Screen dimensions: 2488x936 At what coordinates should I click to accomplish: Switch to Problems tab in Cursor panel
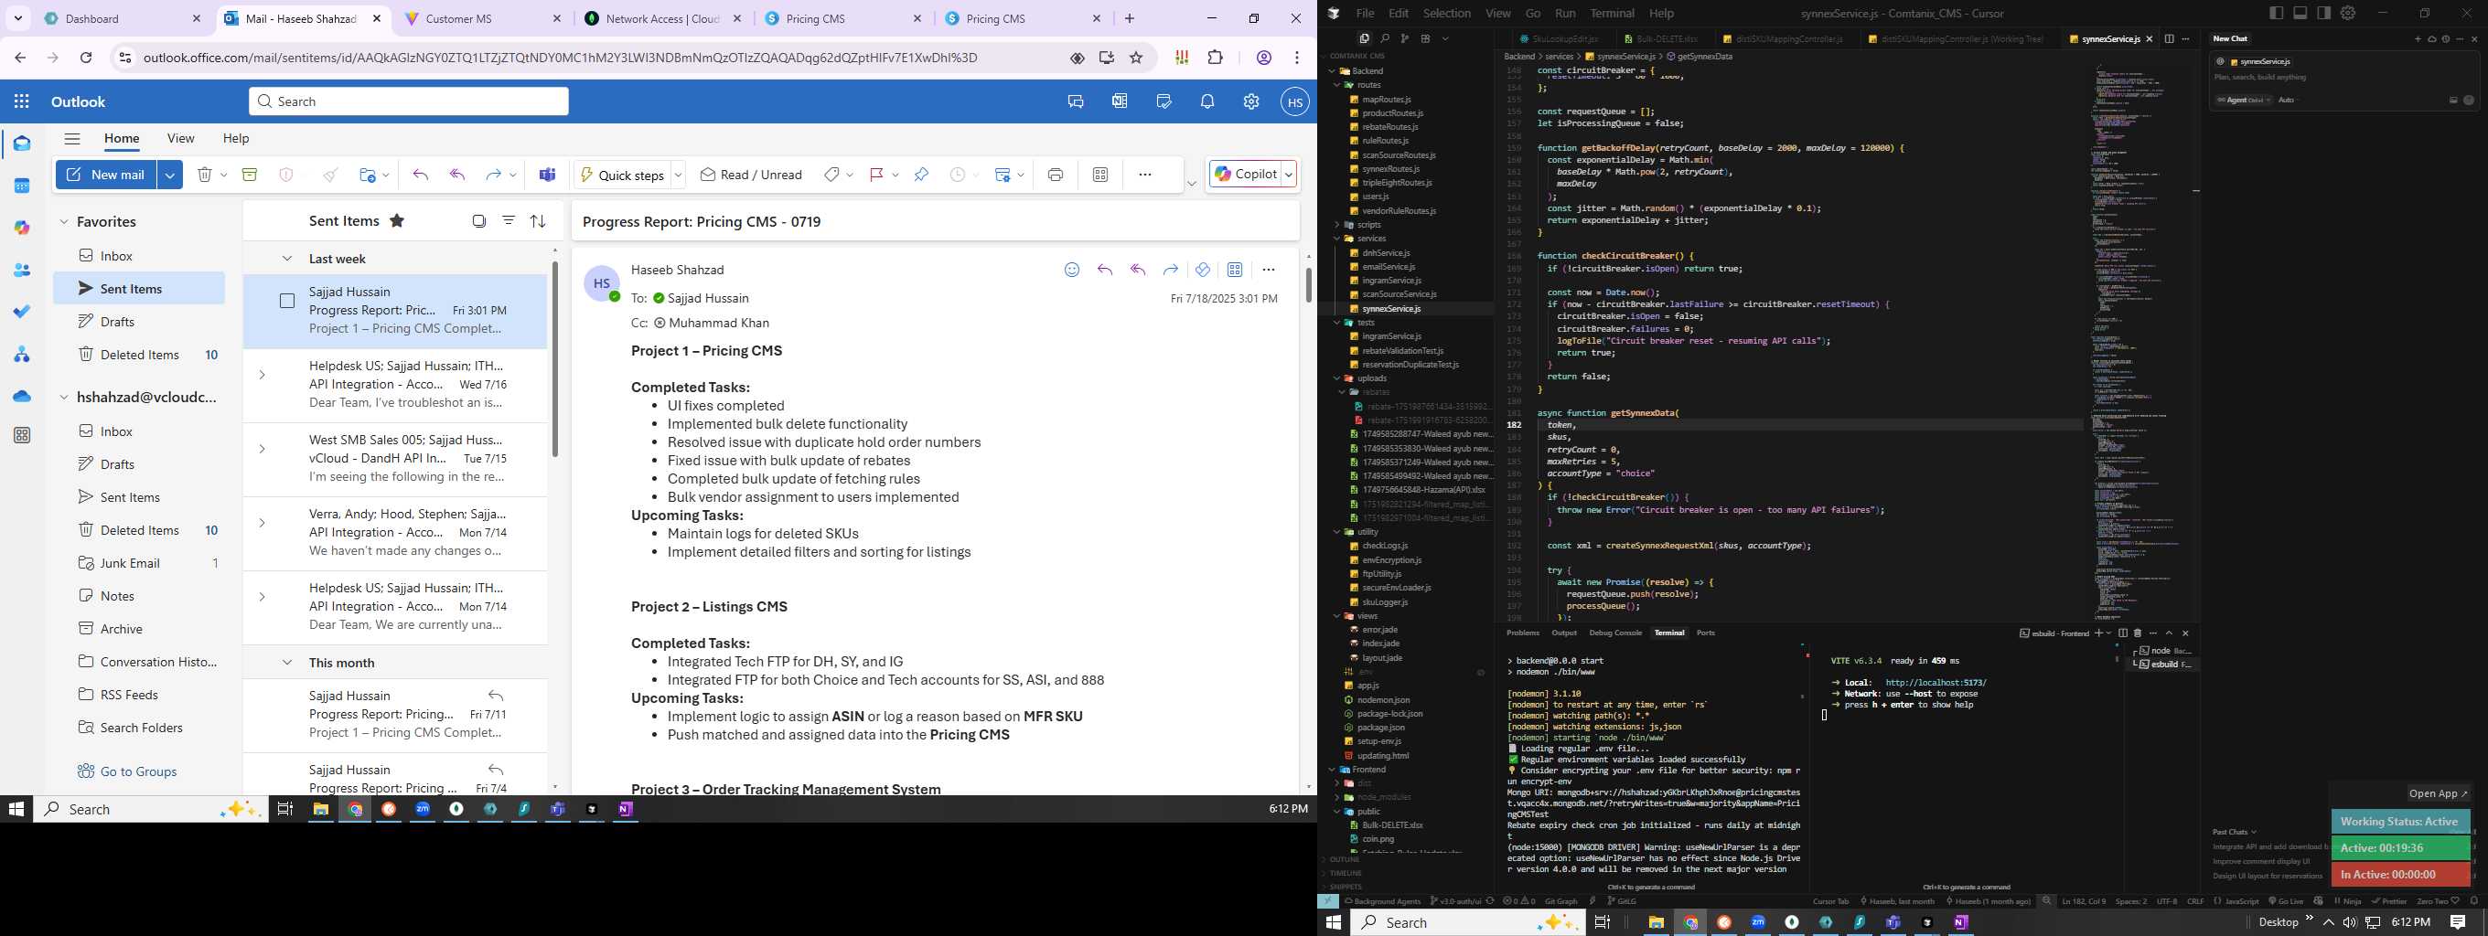(1523, 633)
